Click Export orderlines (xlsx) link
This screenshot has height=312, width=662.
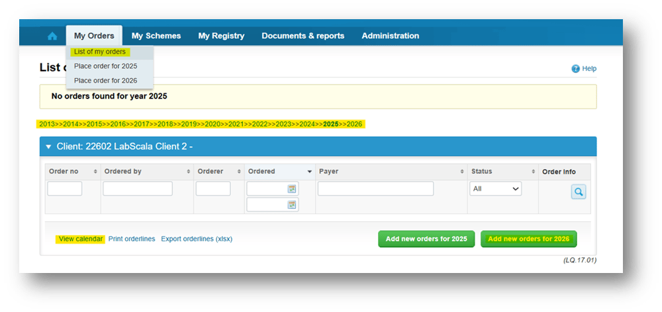[x=197, y=239]
